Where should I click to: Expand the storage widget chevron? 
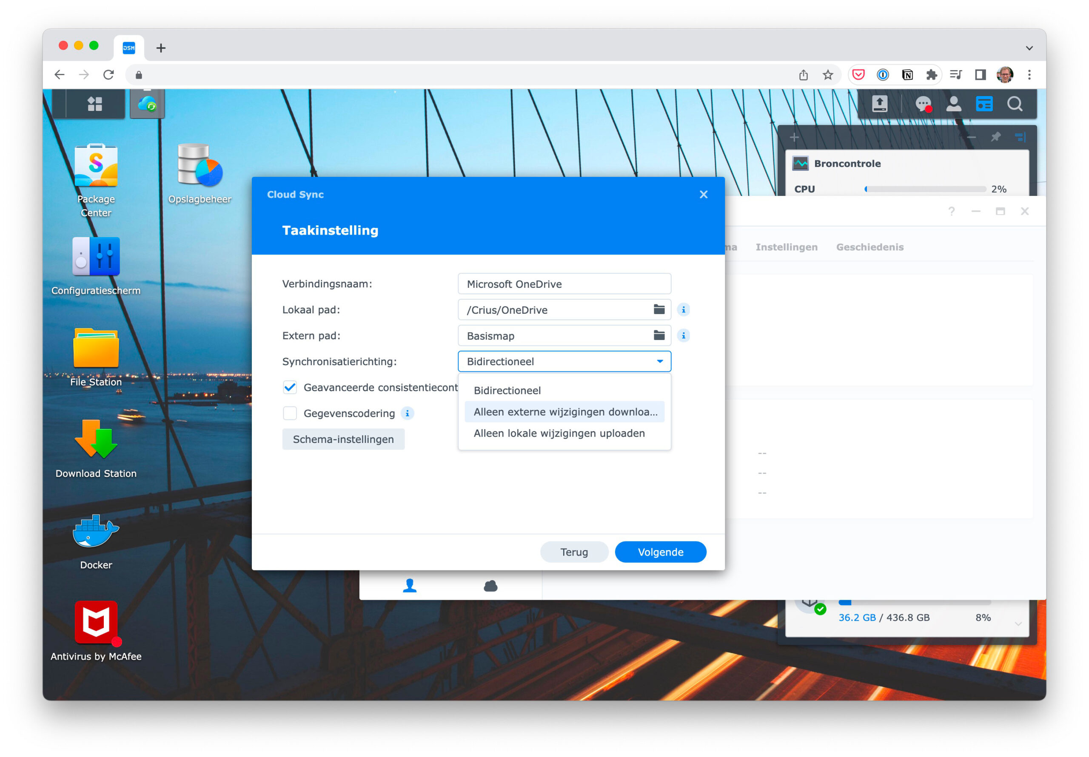(1018, 624)
